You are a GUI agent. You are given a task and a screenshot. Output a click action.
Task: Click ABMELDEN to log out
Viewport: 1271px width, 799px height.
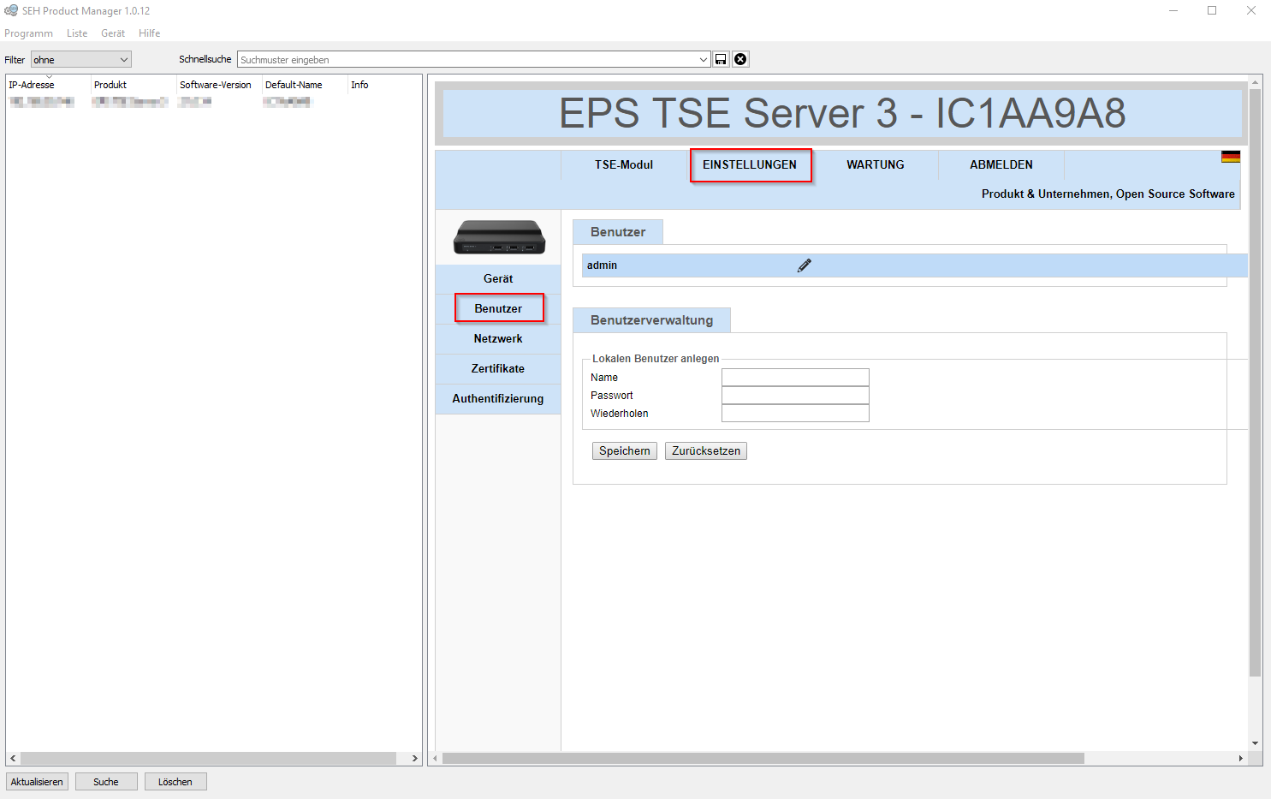(x=1001, y=164)
